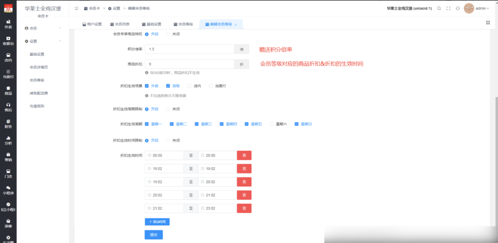Open the admin user dropdown

click(x=482, y=9)
